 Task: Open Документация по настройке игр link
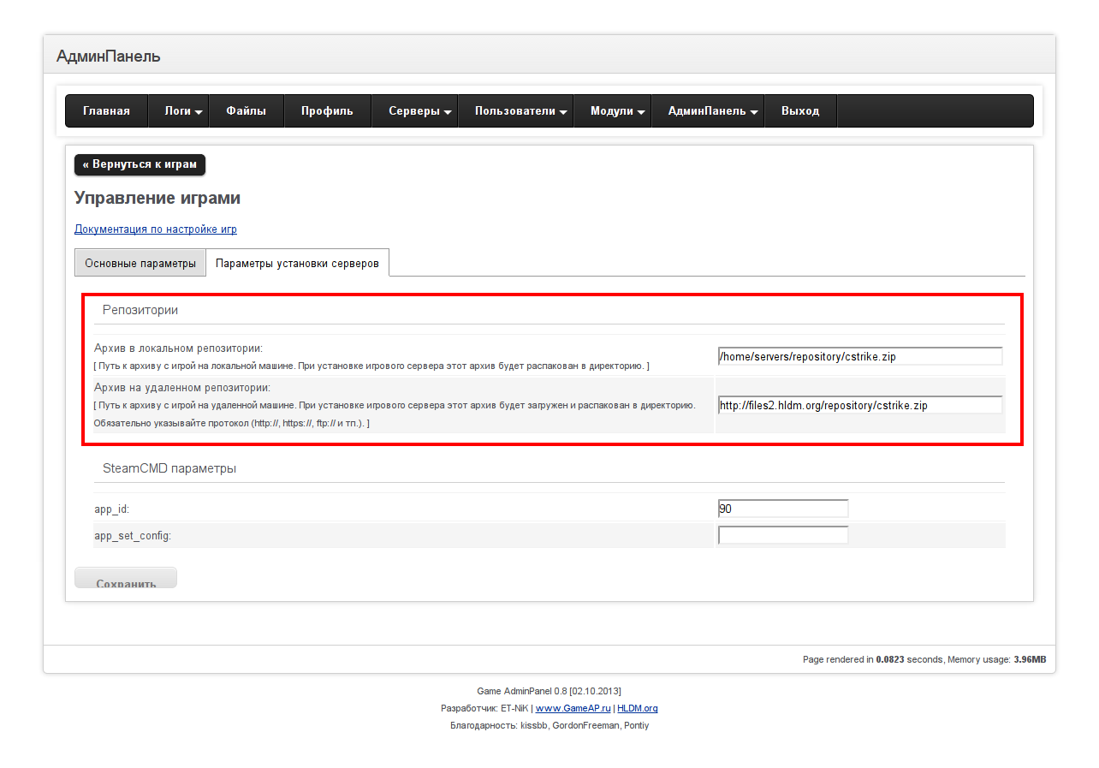[x=156, y=229]
